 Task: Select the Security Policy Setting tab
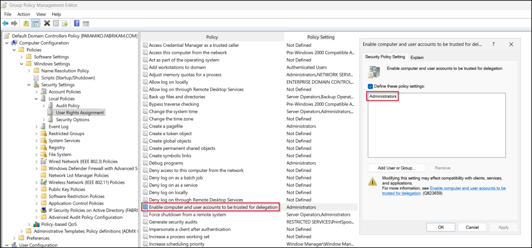pos(385,57)
